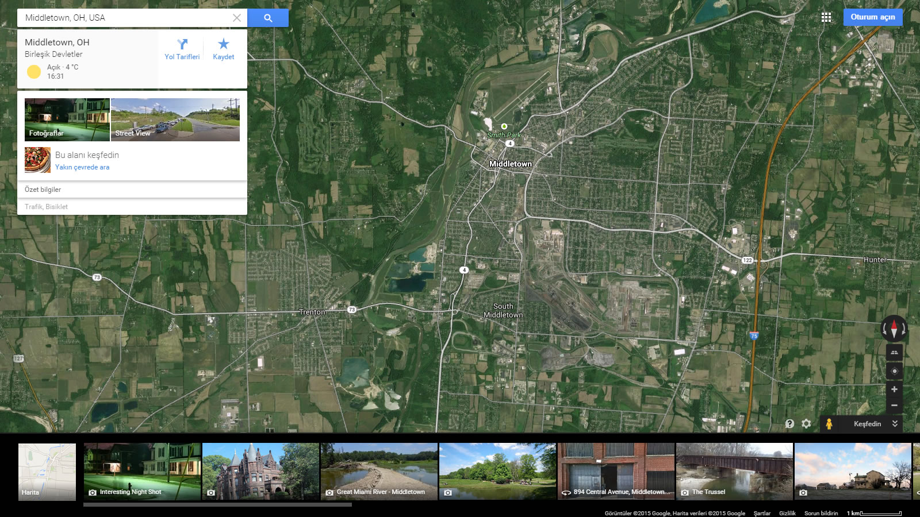Switch to Harita map view
This screenshot has width=920, height=517.
(x=47, y=472)
